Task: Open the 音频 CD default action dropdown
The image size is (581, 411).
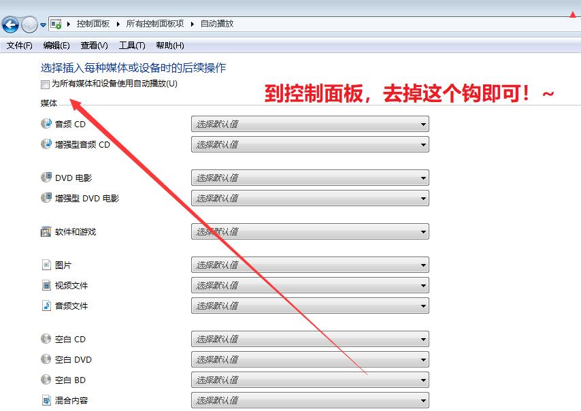Action: coord(310,124)
